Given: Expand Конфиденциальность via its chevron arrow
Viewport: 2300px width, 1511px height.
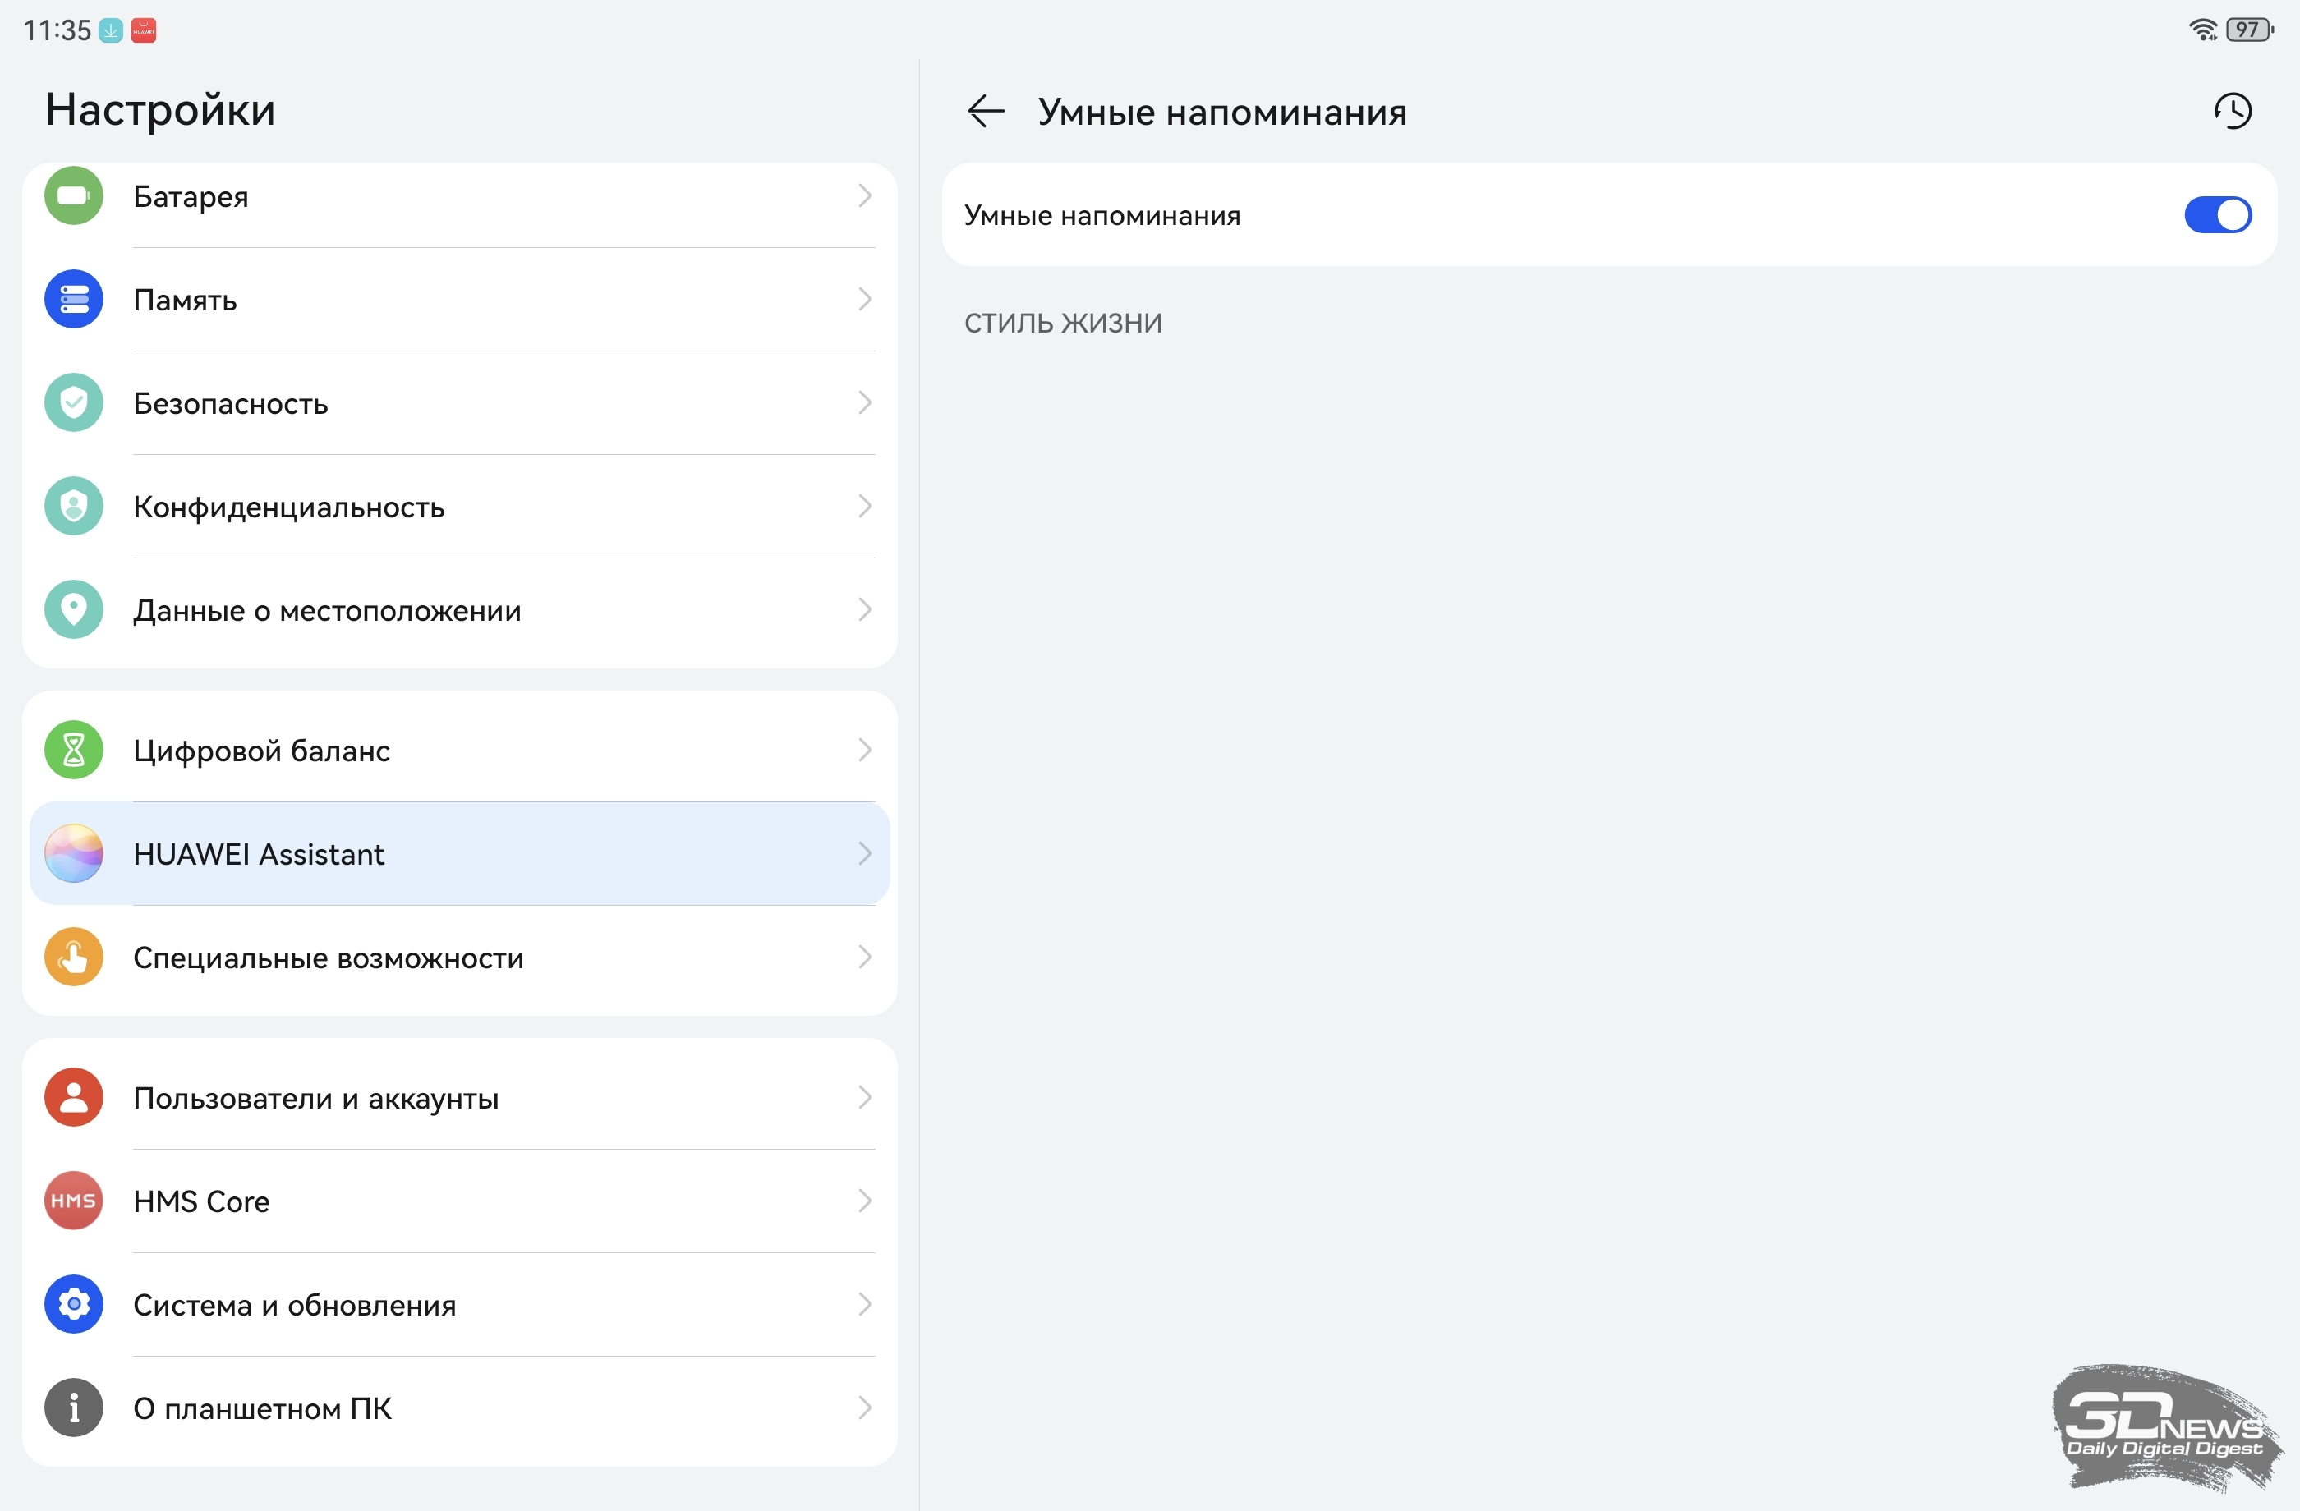Looking at the screenshot, I should click(864, 506).
